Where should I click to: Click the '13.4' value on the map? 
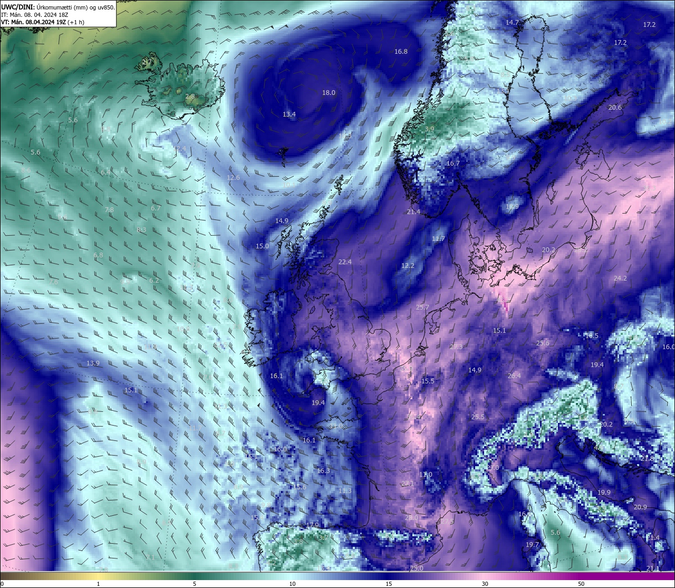[289, 114]
